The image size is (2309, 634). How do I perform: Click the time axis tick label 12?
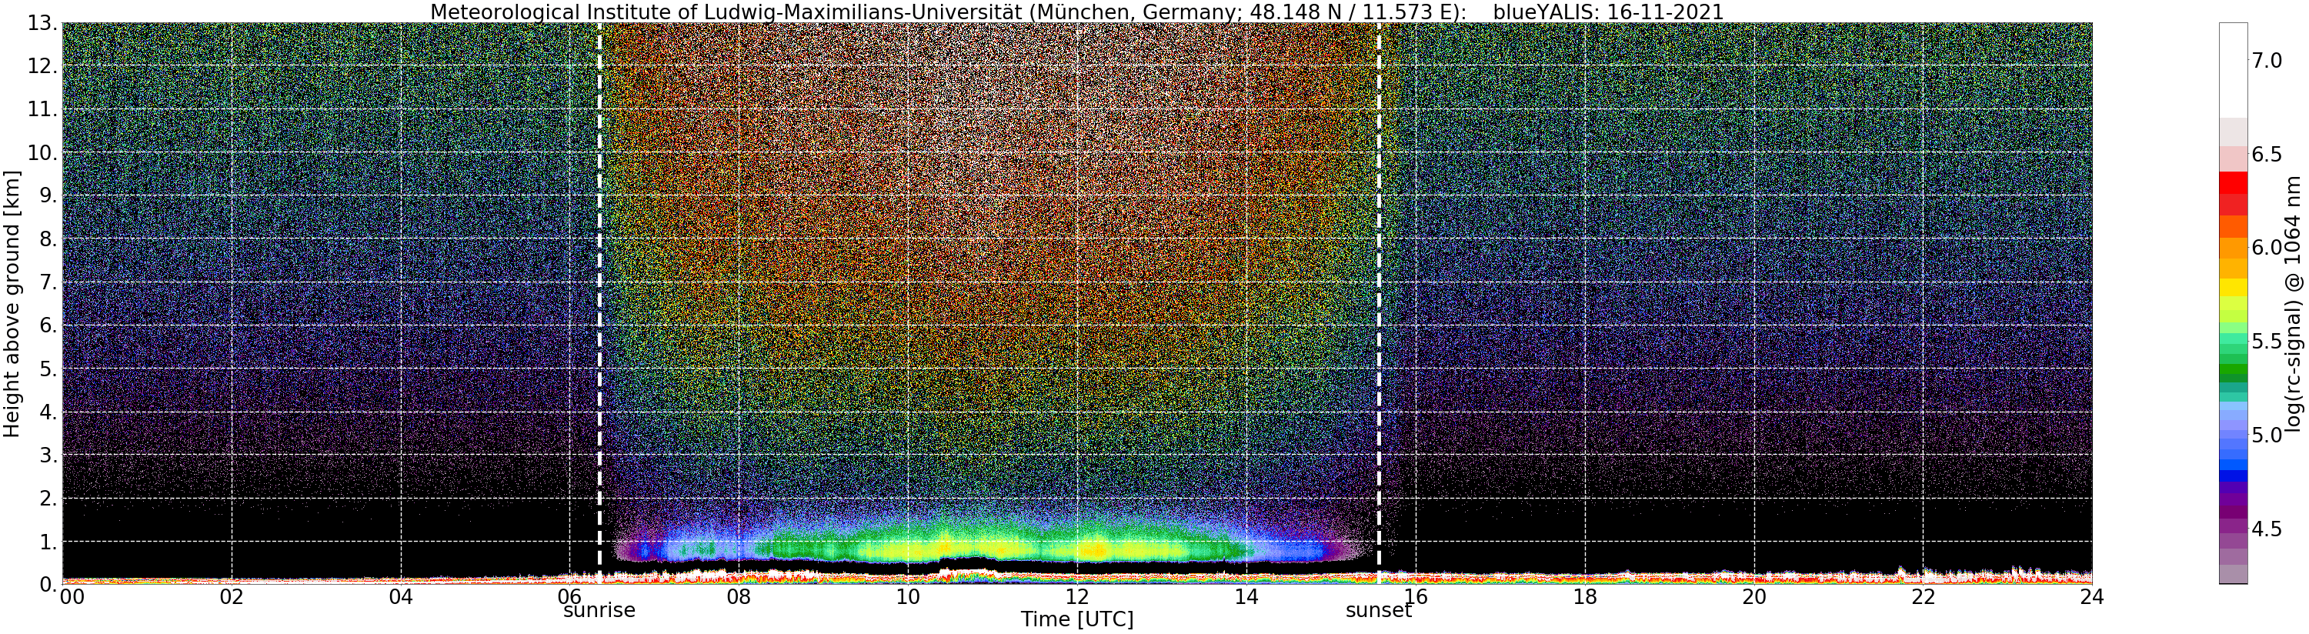pos(1077,597)
